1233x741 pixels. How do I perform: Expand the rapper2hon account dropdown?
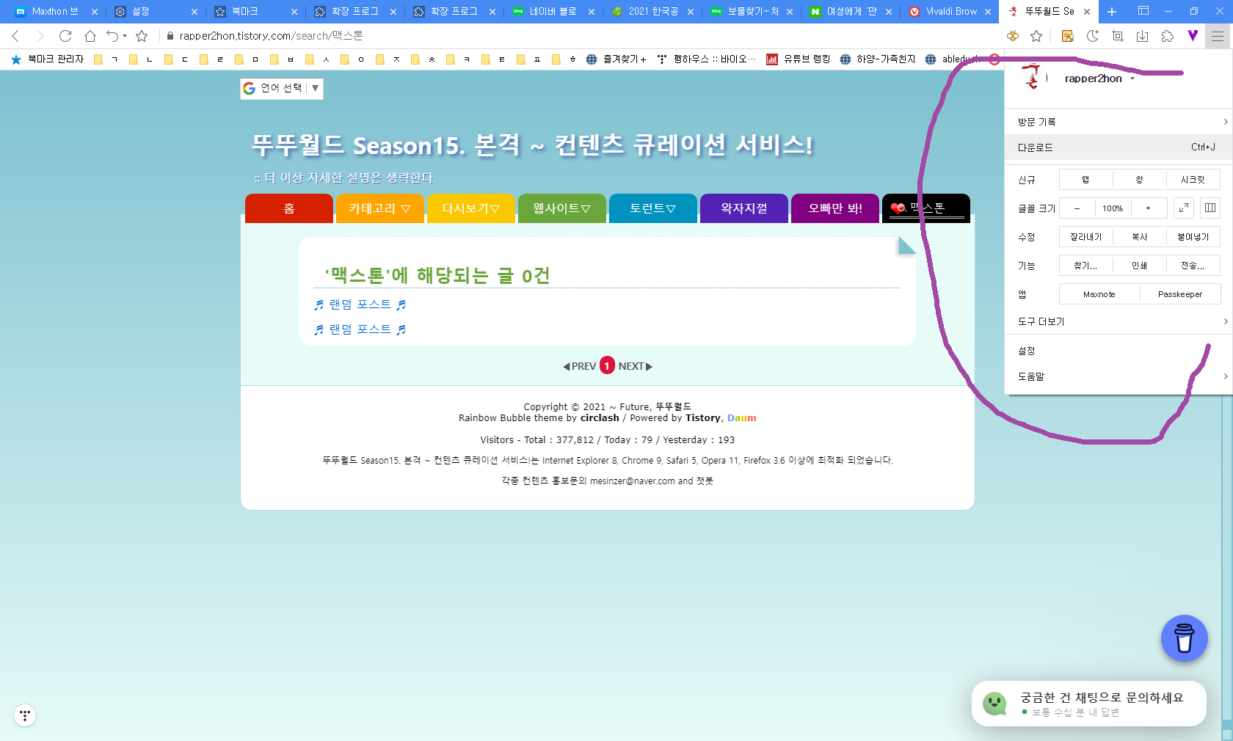1099,79
